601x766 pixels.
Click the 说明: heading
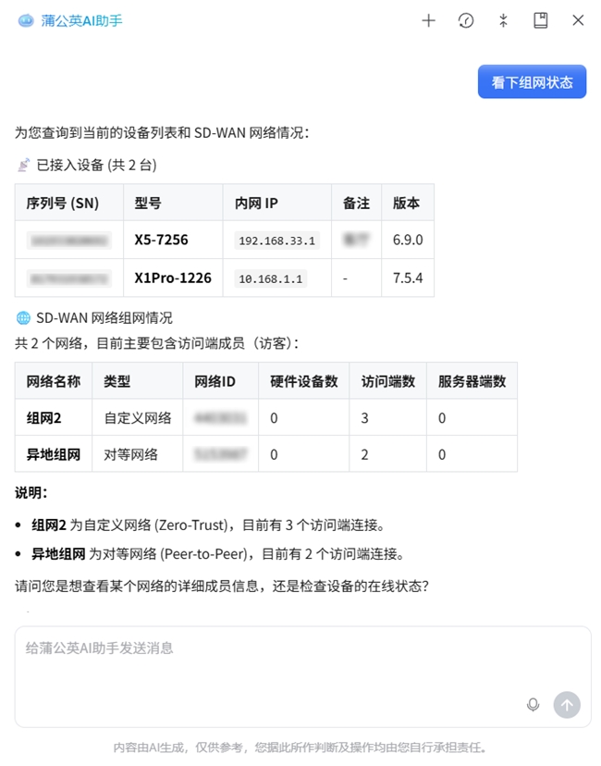pyautogui.click(x=31, y=492)
